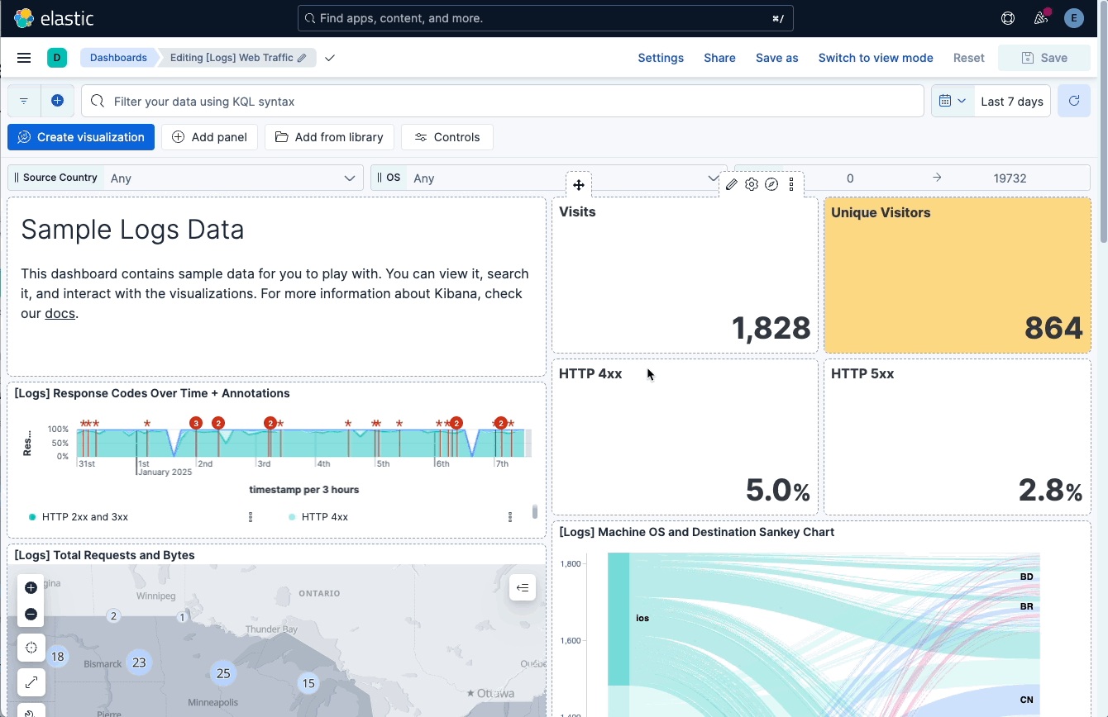Open the notifications bell icon
This screenshot has width=1108, height=717.
coord(1041,17)
